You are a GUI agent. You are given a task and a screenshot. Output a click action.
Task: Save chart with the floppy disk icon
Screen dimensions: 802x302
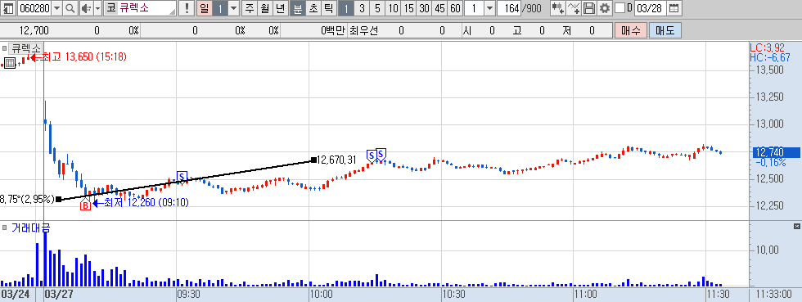pyautogui.click(x=589, y=8)
